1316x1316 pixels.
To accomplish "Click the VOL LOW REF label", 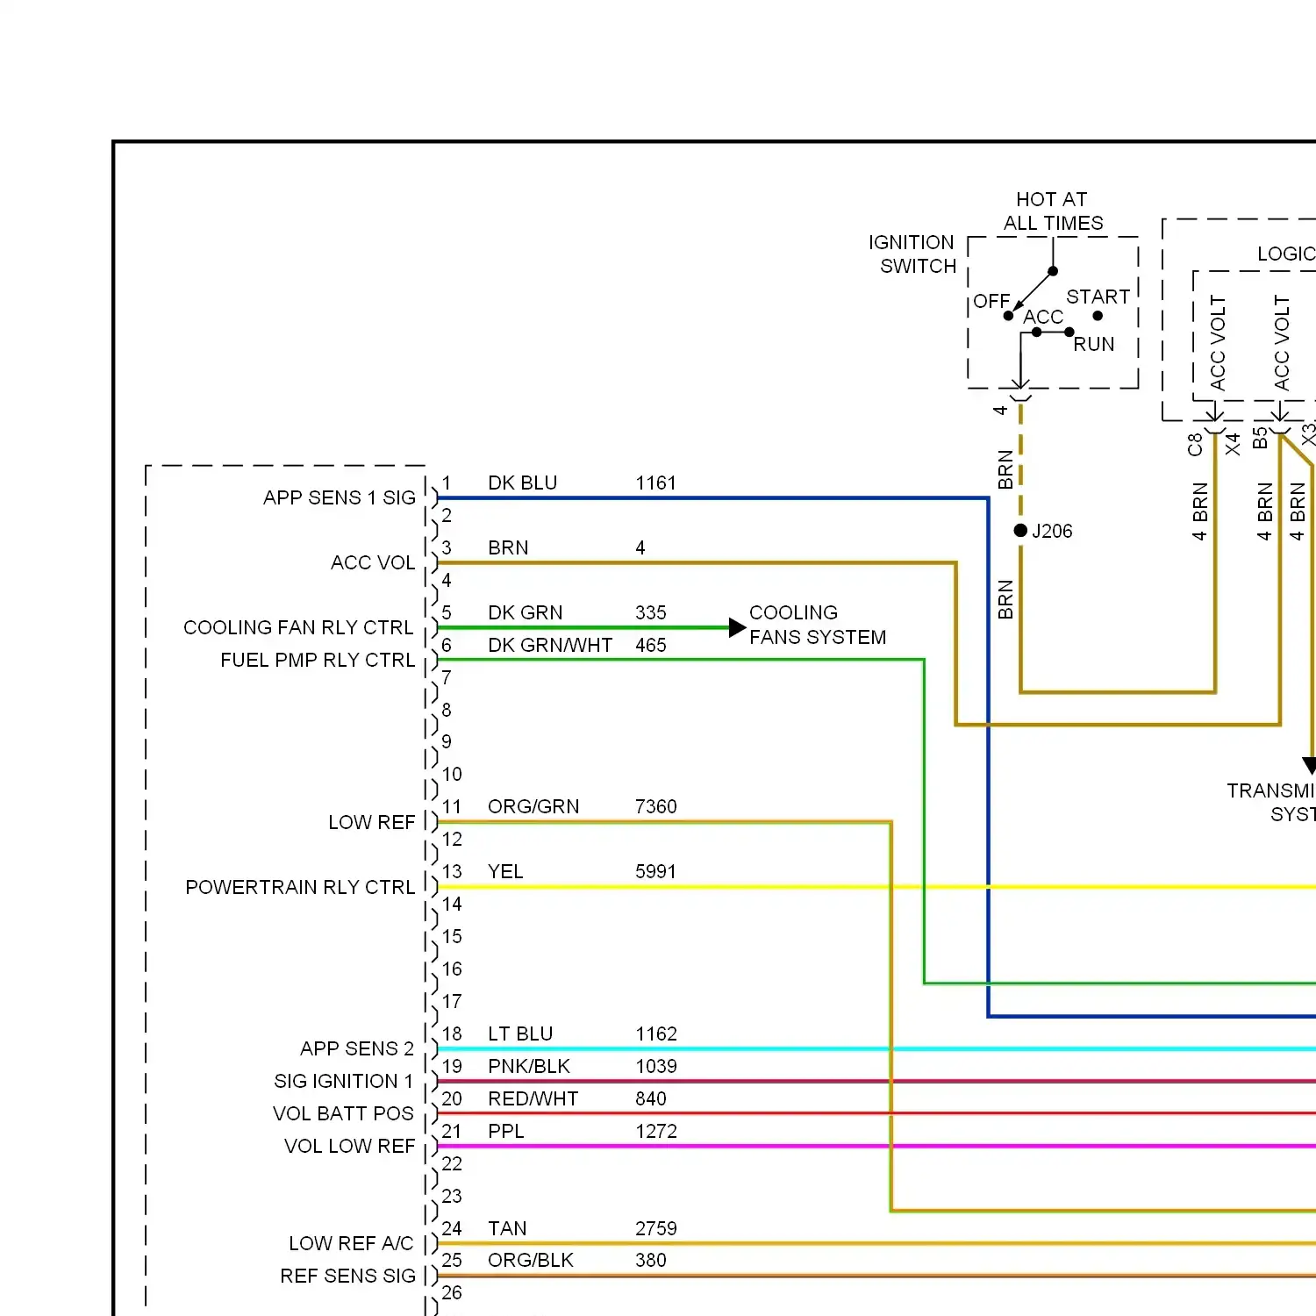I will 349,1146.
